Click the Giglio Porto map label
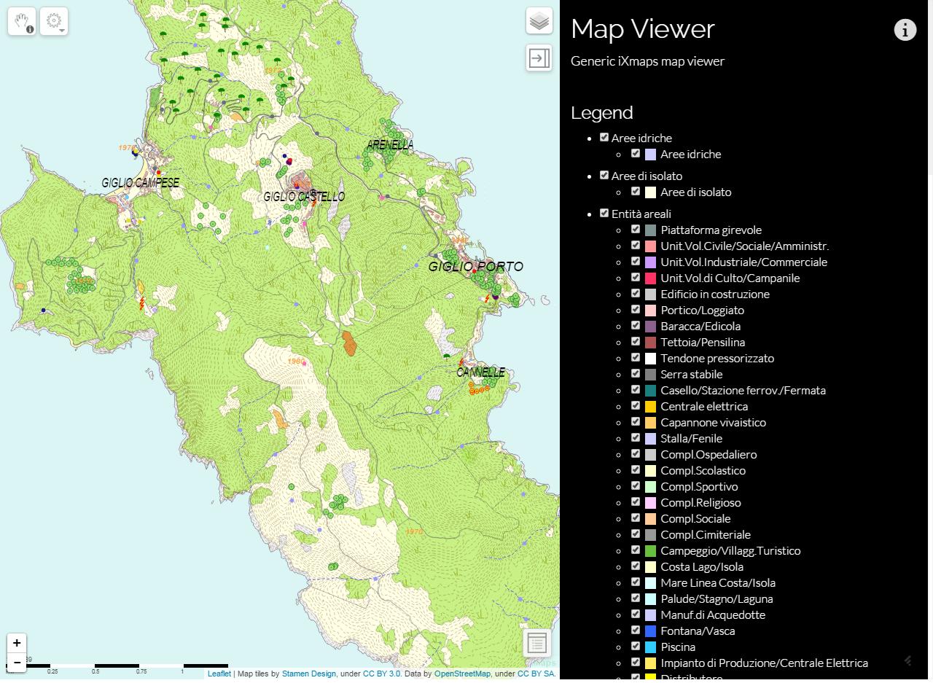Image resolution: width=933 pixels, height=683 pixels. pos(475,267)
